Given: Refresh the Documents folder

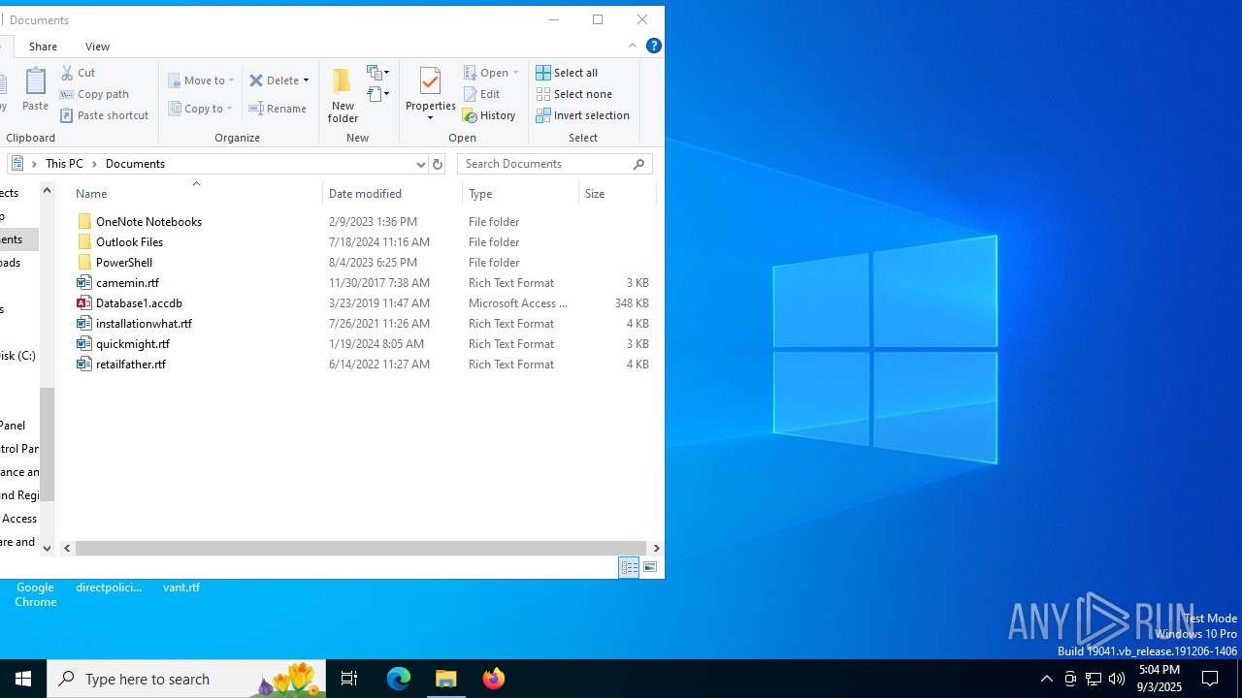Looking at the screenshot, I should coord(437,164).
